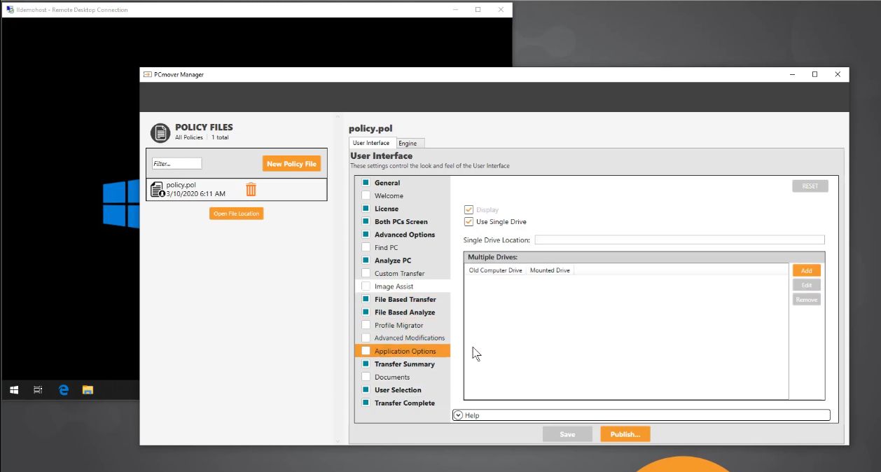Click Mounted Drive column header
881x472 pixels.
pos(550,270)
